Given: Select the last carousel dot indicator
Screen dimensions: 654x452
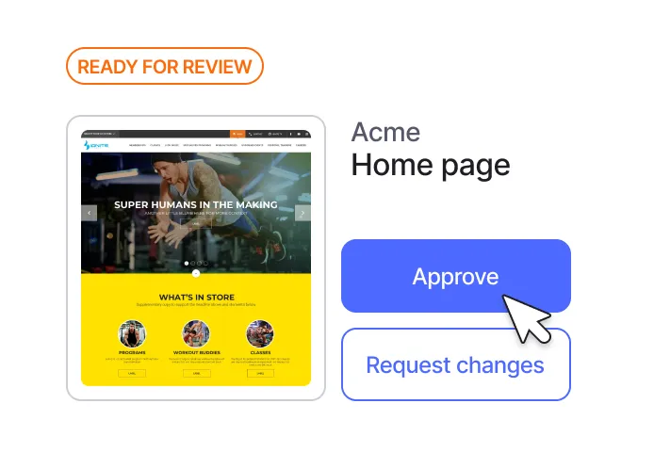Looking at the screenshot, I should coord(205,263).
